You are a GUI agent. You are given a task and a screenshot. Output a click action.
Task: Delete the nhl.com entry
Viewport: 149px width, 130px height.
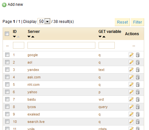click(138, 85)
